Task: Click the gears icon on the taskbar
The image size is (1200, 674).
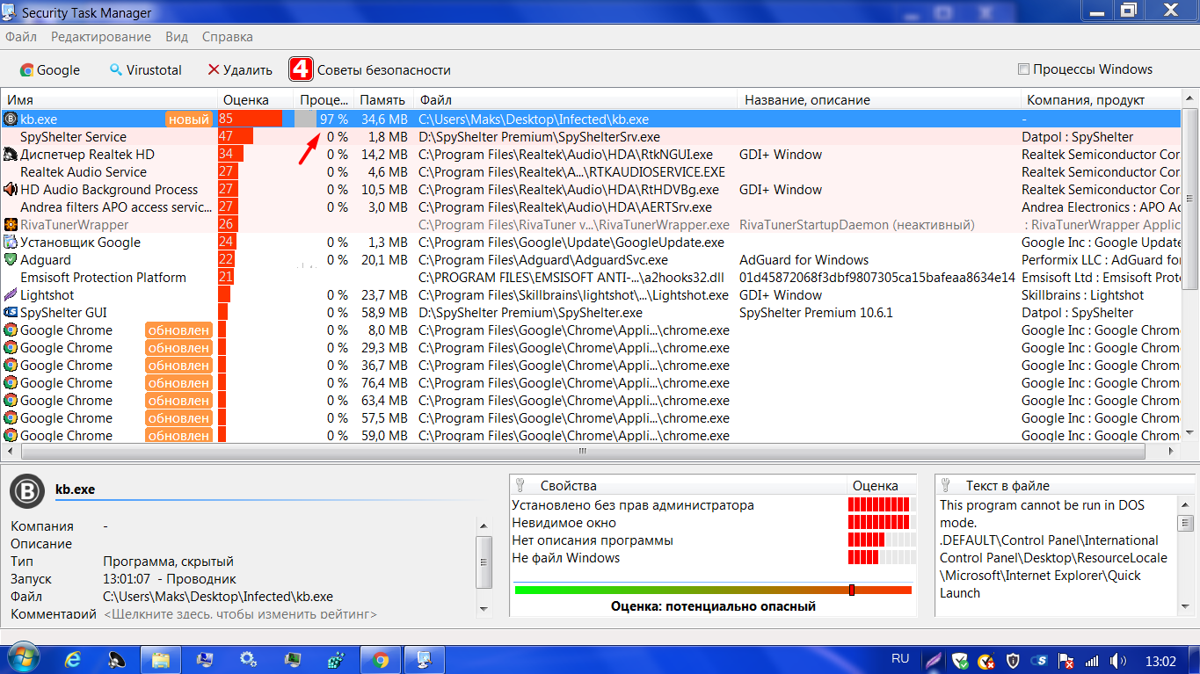Action: (249, 659)
